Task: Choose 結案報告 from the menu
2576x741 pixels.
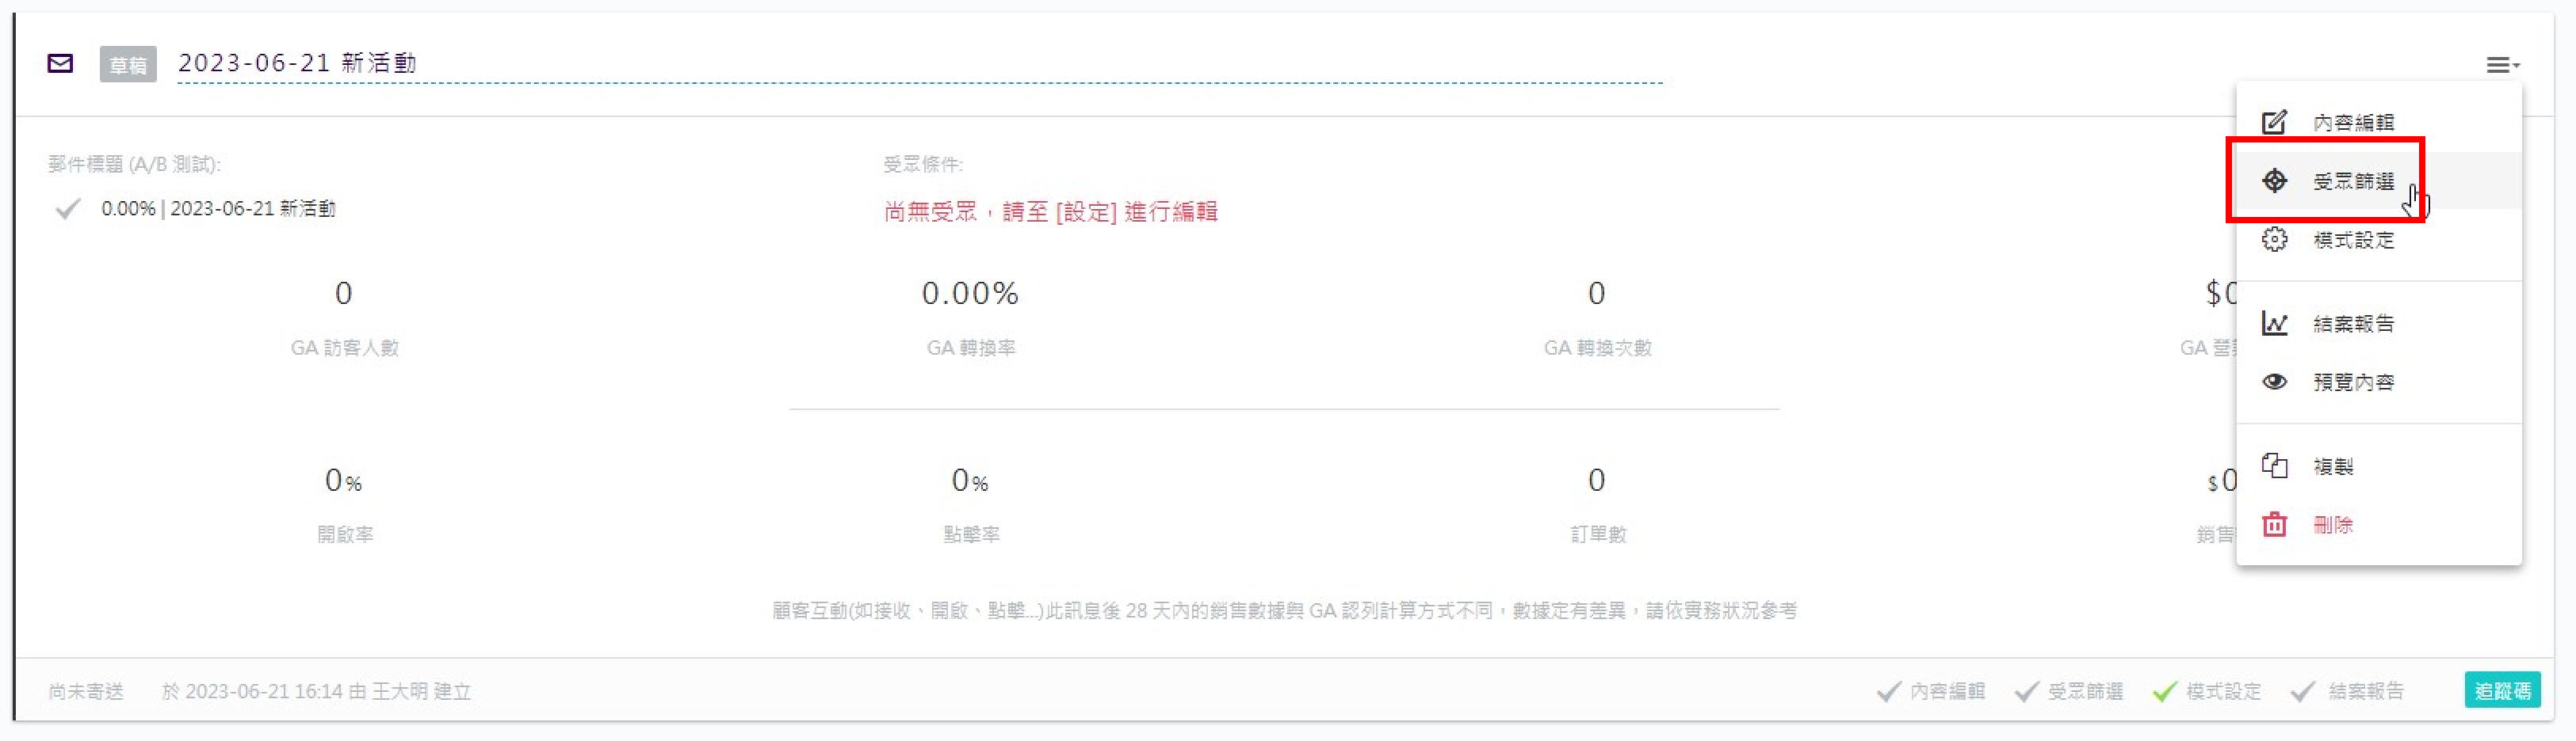Action: (x=2353, y=324)
